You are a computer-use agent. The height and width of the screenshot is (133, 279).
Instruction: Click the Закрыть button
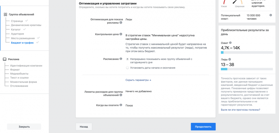pos(24,126)
